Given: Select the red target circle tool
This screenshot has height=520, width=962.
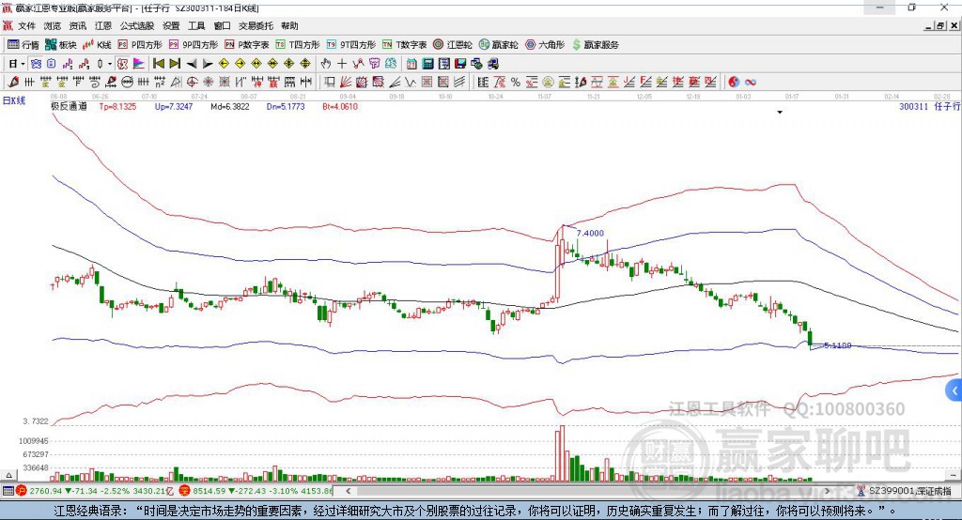Looking at the screenshot, I should coord(192,83).
